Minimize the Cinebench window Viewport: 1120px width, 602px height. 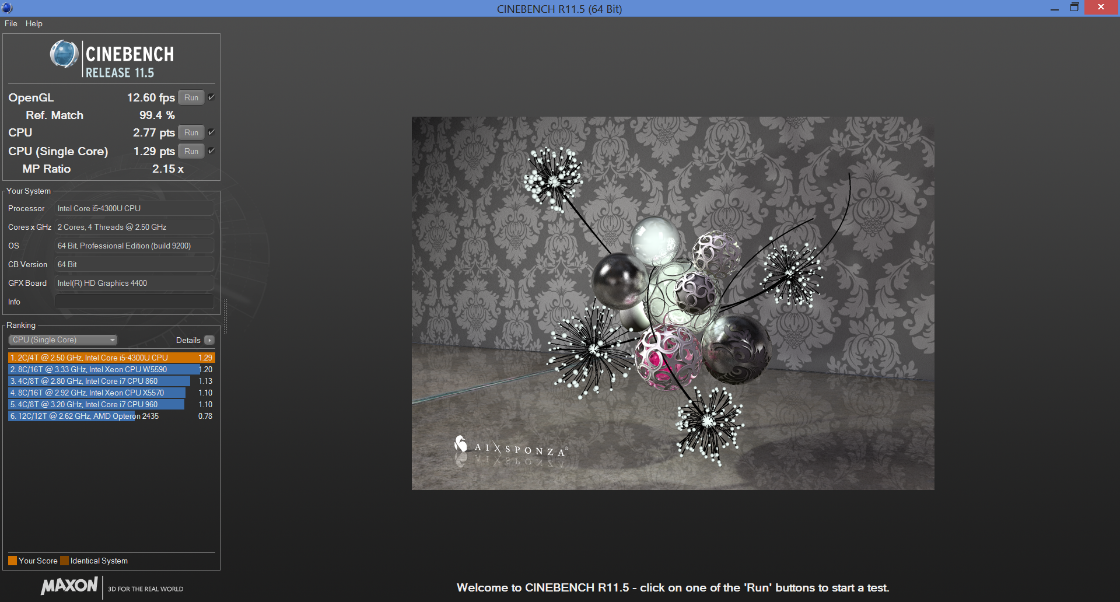pyautogui.click(x=1055, y=8)
